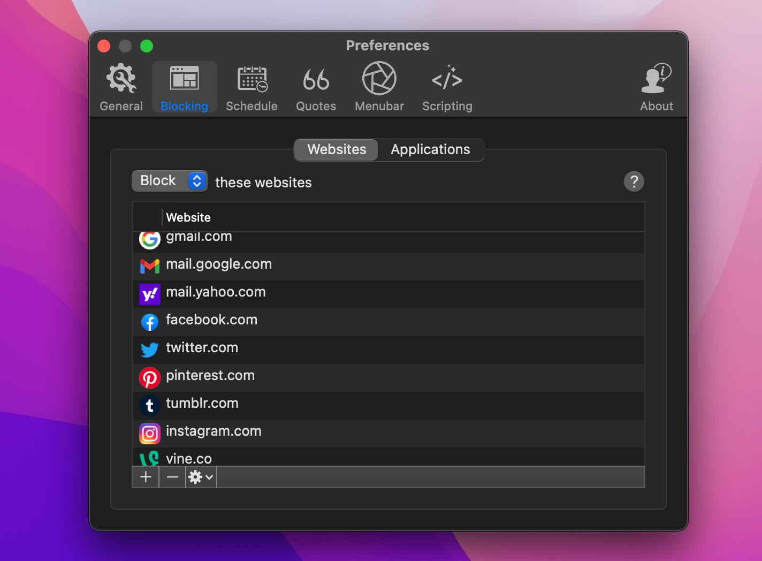Select the gmail.com row text
The width and height of the screenshot is (762, 561).
(x=199, y=237)
